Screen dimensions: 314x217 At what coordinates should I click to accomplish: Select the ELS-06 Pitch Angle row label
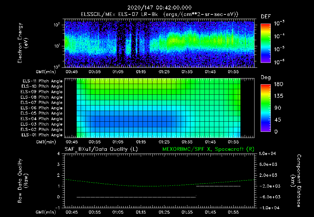(42, 108)
